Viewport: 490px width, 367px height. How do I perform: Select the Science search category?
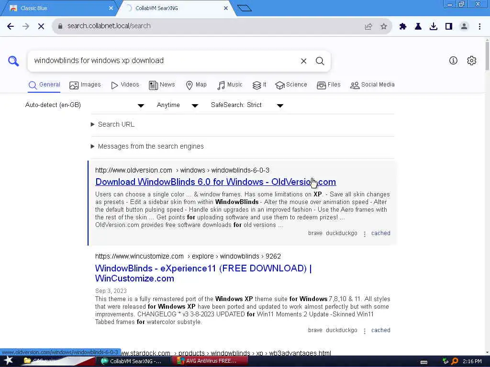point(291,85)
